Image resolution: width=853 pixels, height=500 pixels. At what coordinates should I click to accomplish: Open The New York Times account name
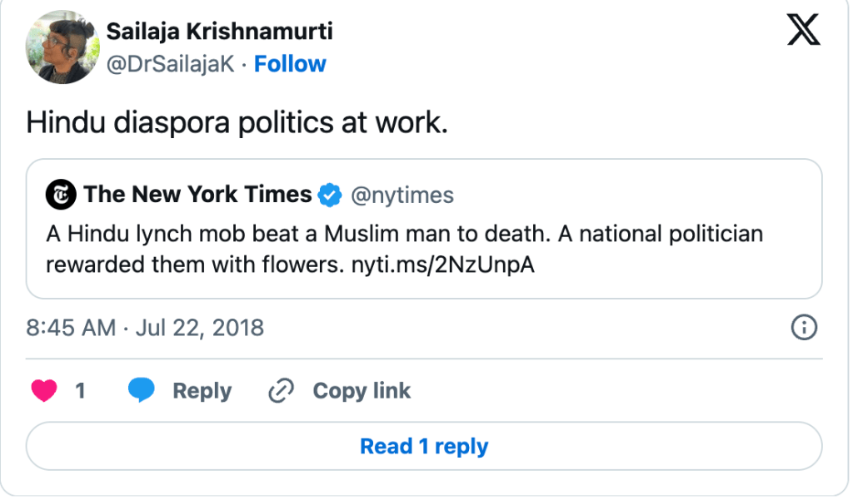point(197,196)
